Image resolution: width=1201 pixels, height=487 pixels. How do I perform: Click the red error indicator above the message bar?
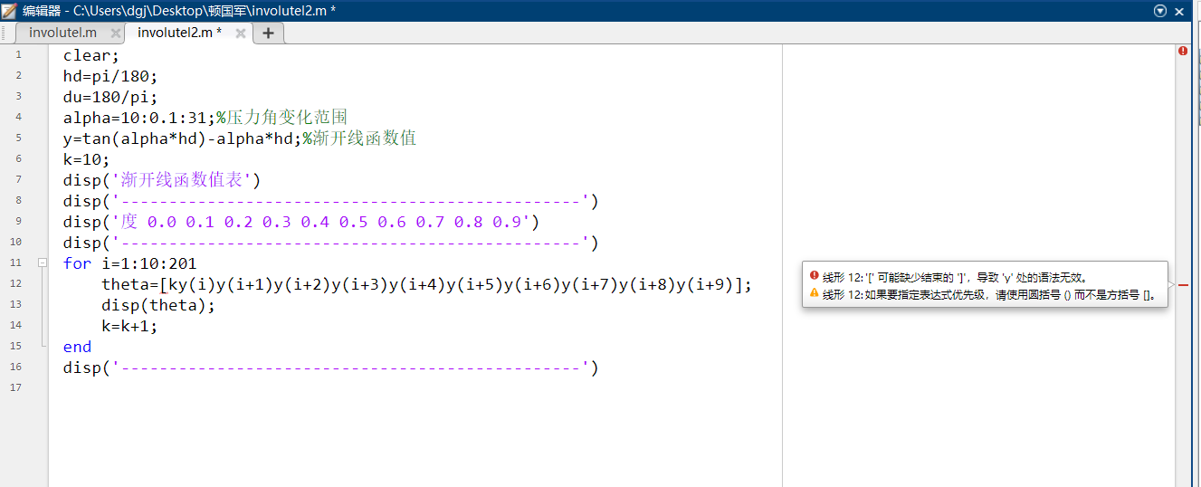(1183, 52)
